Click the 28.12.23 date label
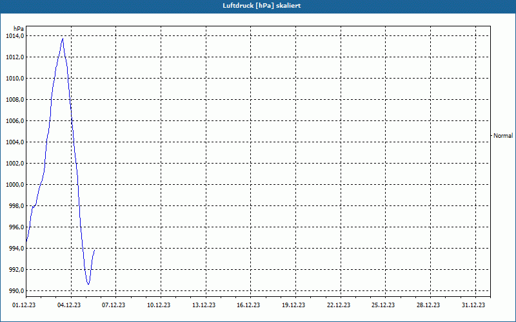Image resolution: width=516 pixels, height=322 pixels. coord(428,305)
